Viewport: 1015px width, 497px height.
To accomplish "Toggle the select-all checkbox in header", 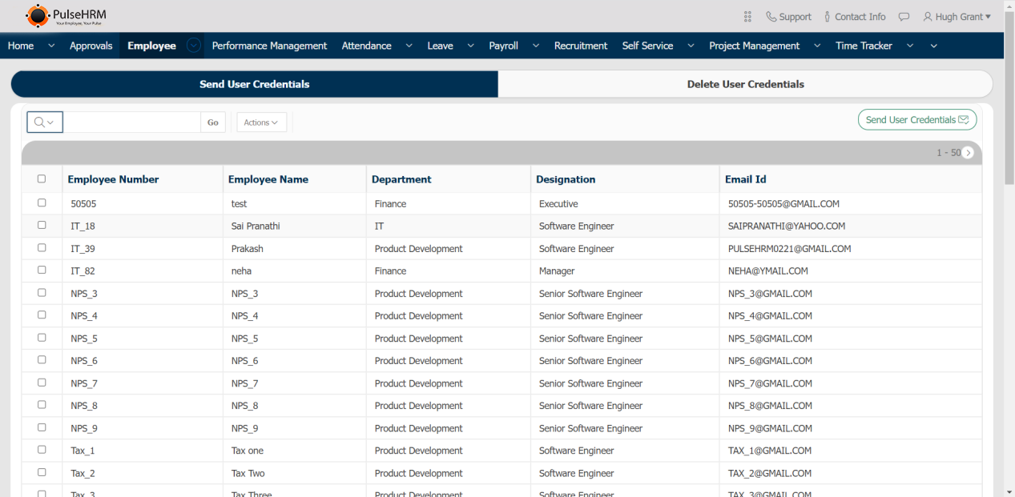I will point(42,179).
